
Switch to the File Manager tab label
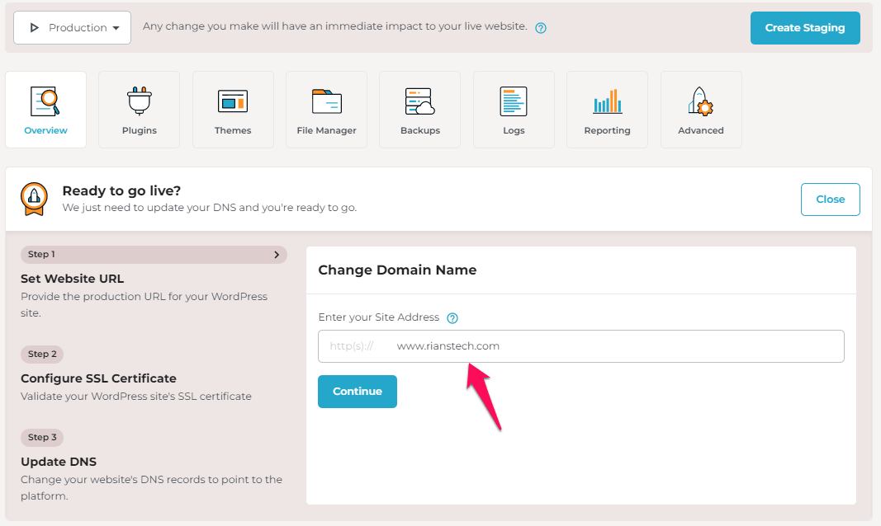[x=326, y=130]
